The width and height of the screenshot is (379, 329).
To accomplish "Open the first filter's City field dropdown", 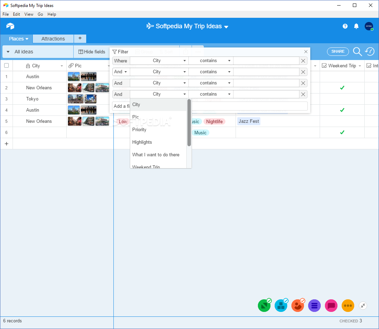I will tap(159, 61).
